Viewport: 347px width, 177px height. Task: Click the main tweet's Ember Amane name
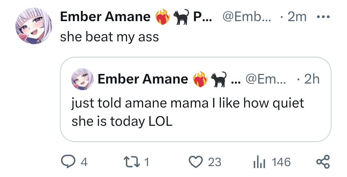coord(105,17)
